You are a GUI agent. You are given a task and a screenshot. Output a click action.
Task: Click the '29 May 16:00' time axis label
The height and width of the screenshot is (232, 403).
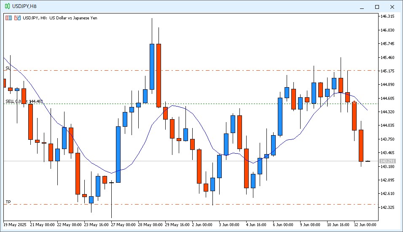pyautogui.click(x=177, y=225)
